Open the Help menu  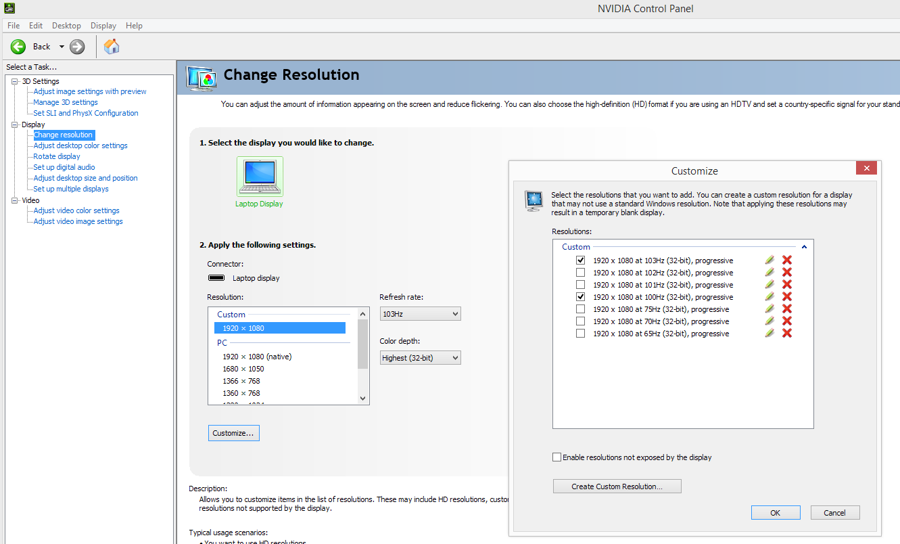134,26
